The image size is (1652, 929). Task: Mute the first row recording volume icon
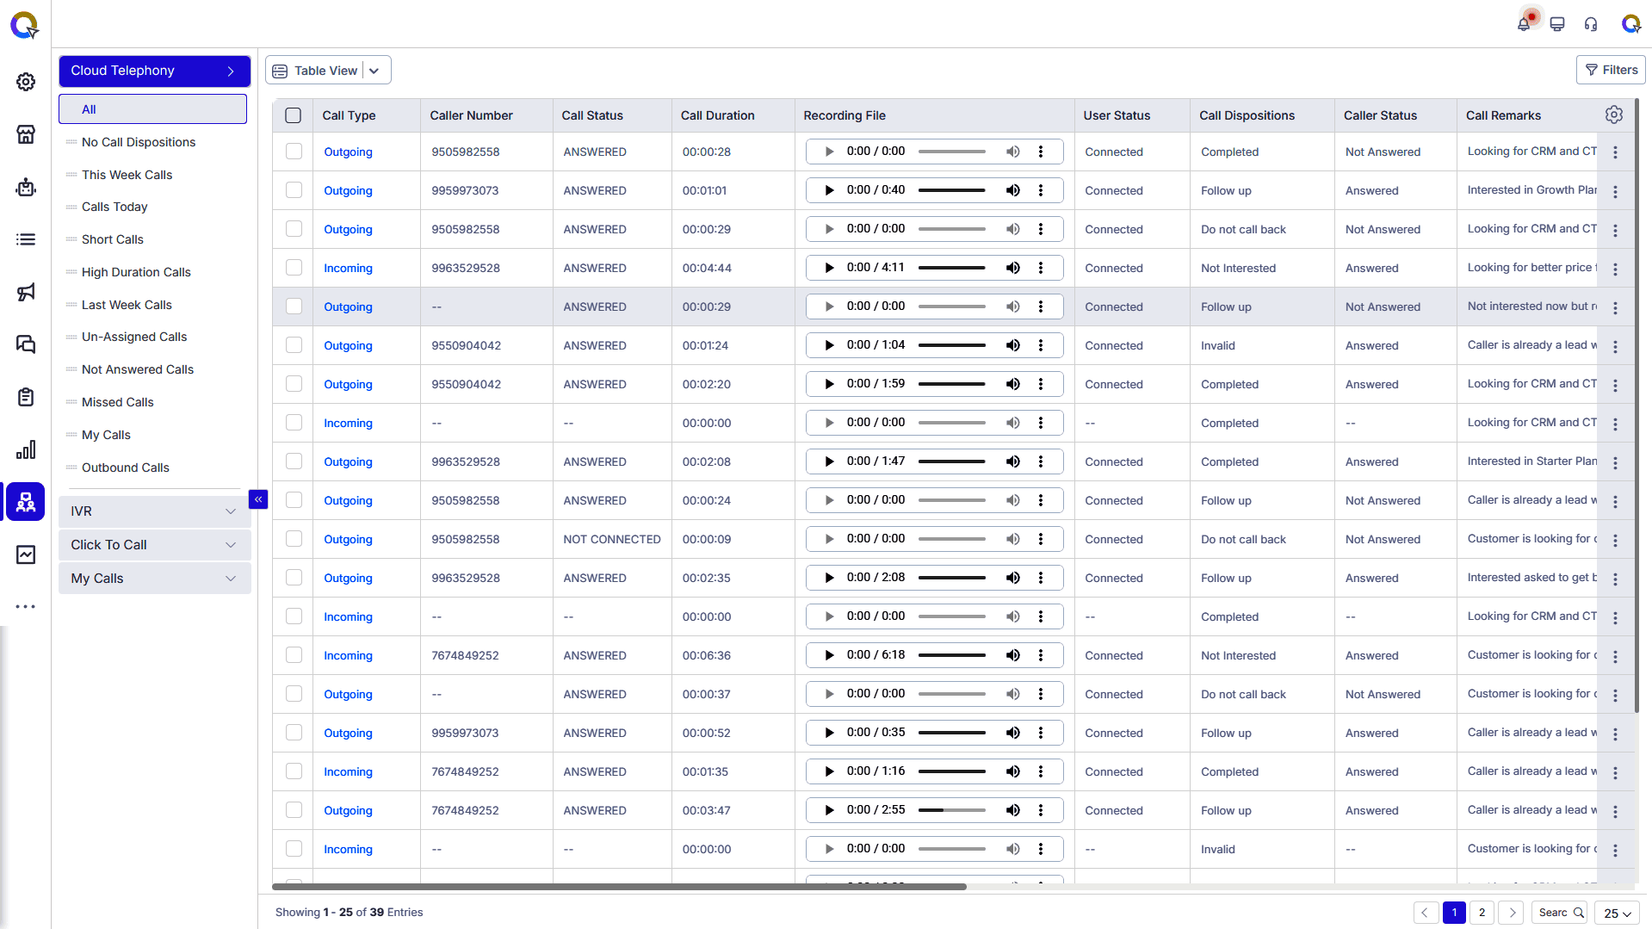[x=1013, y=152]
